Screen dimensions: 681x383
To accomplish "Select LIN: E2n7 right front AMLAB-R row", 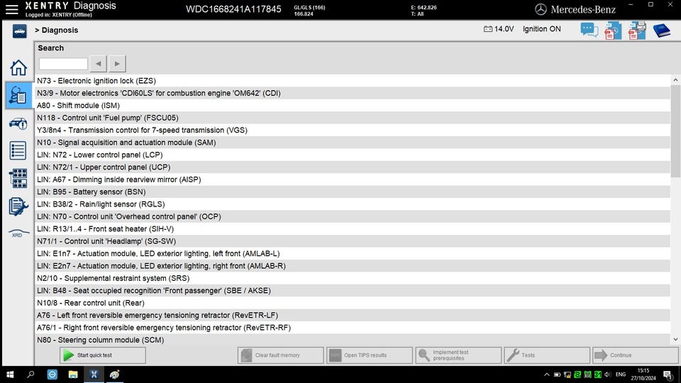I will click(x=353, y=266).
